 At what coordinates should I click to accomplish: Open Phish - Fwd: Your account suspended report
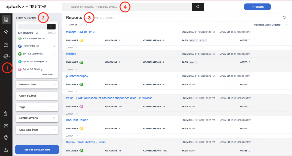pyautogui.click(x=109, y=98)
